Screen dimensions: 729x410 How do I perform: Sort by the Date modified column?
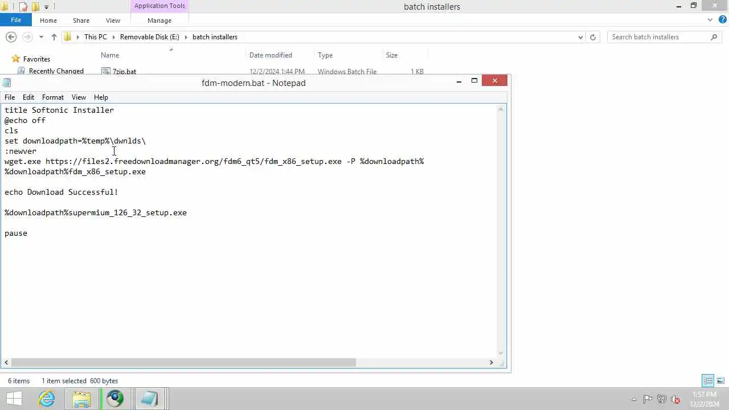[271, 55]
